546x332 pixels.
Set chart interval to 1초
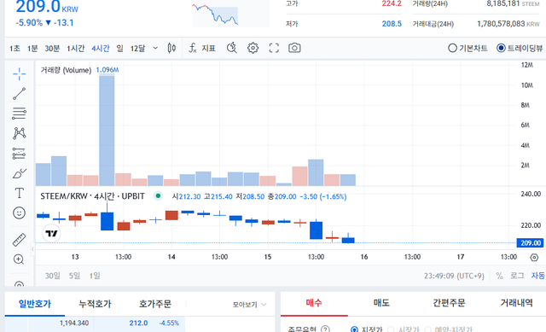click(15, 48)
